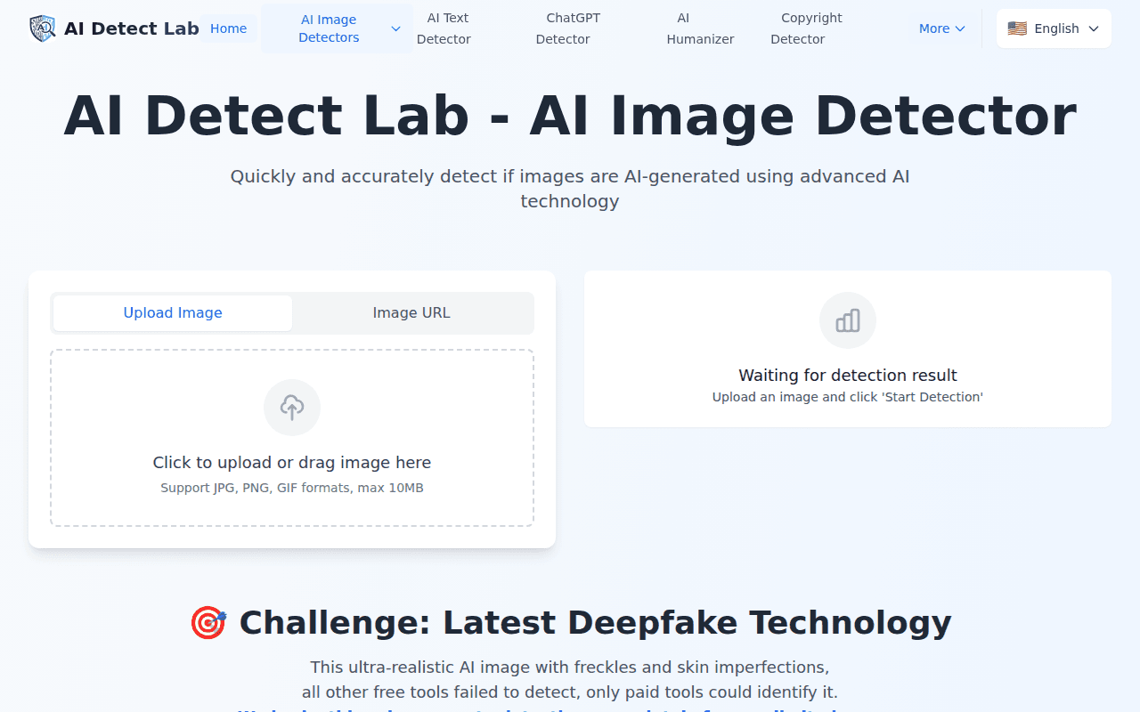Open the AI Text Detector page

tap(444, 28)
